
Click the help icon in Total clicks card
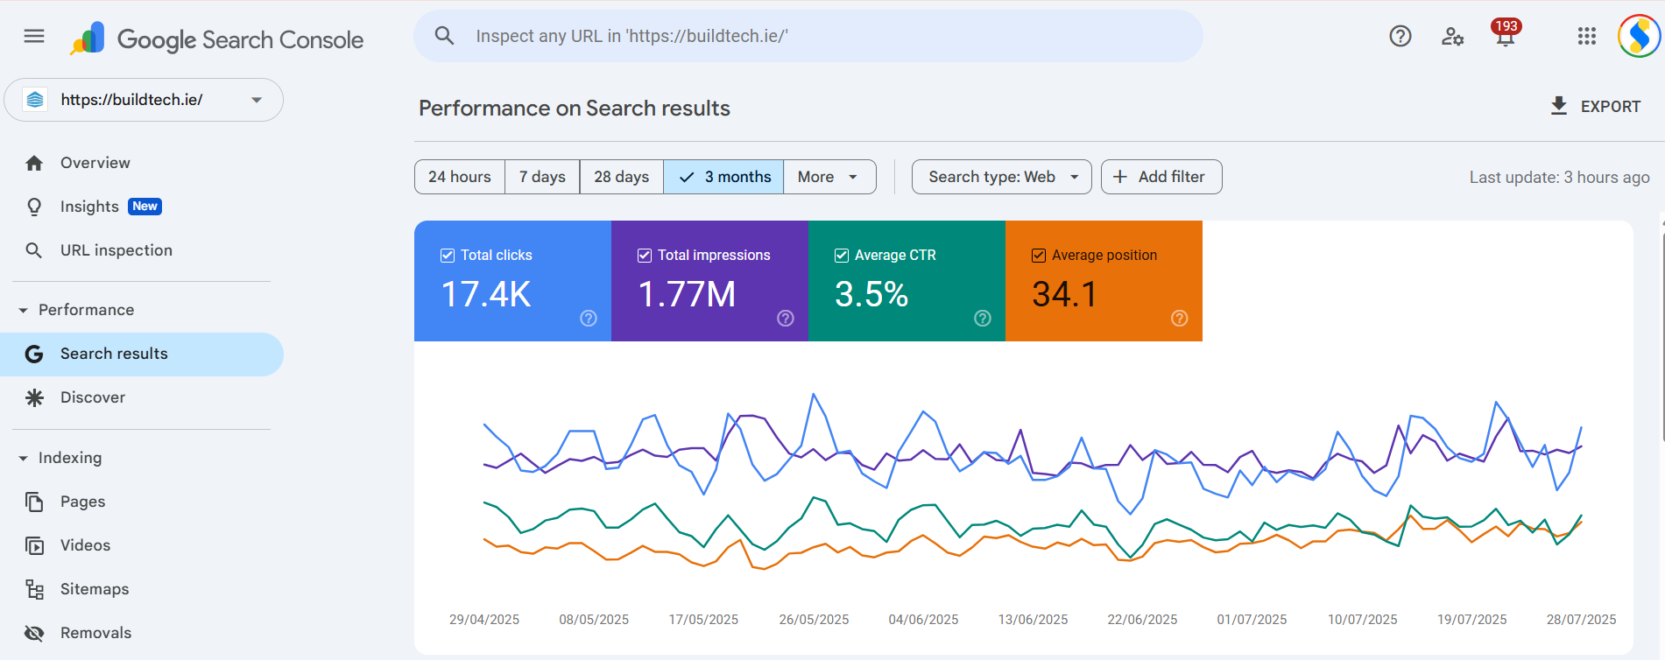[589, 318]
